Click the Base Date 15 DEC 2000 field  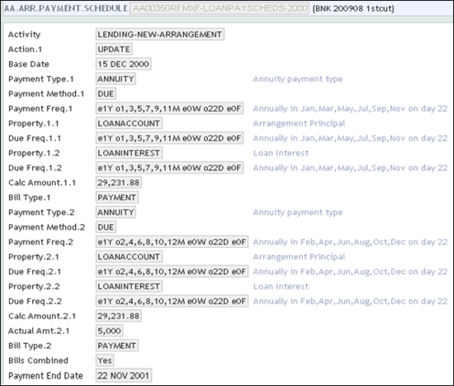[123, 64]
